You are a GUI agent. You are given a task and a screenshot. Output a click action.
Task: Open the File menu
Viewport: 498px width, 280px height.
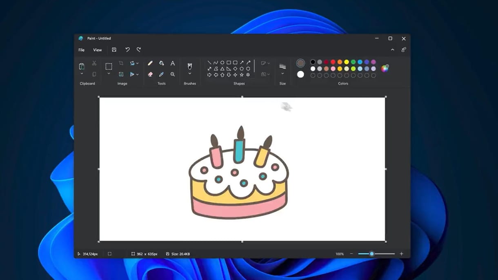[x=82, y=50]
